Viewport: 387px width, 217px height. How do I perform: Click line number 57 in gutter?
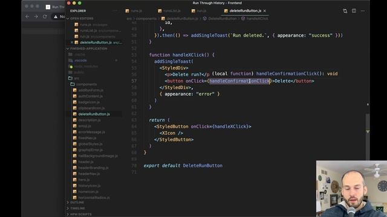(x=134, y=81)
